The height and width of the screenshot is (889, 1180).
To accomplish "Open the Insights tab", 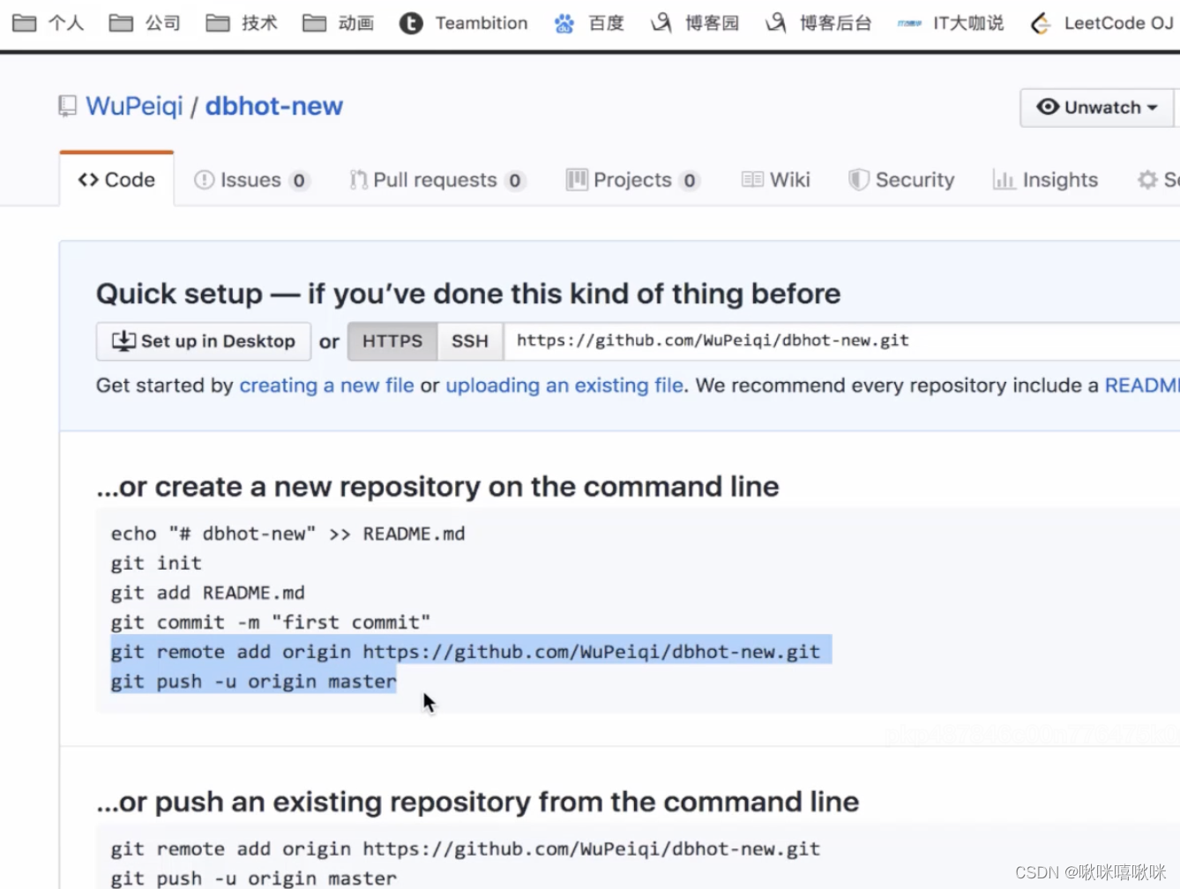I will tap(1046, 180).
